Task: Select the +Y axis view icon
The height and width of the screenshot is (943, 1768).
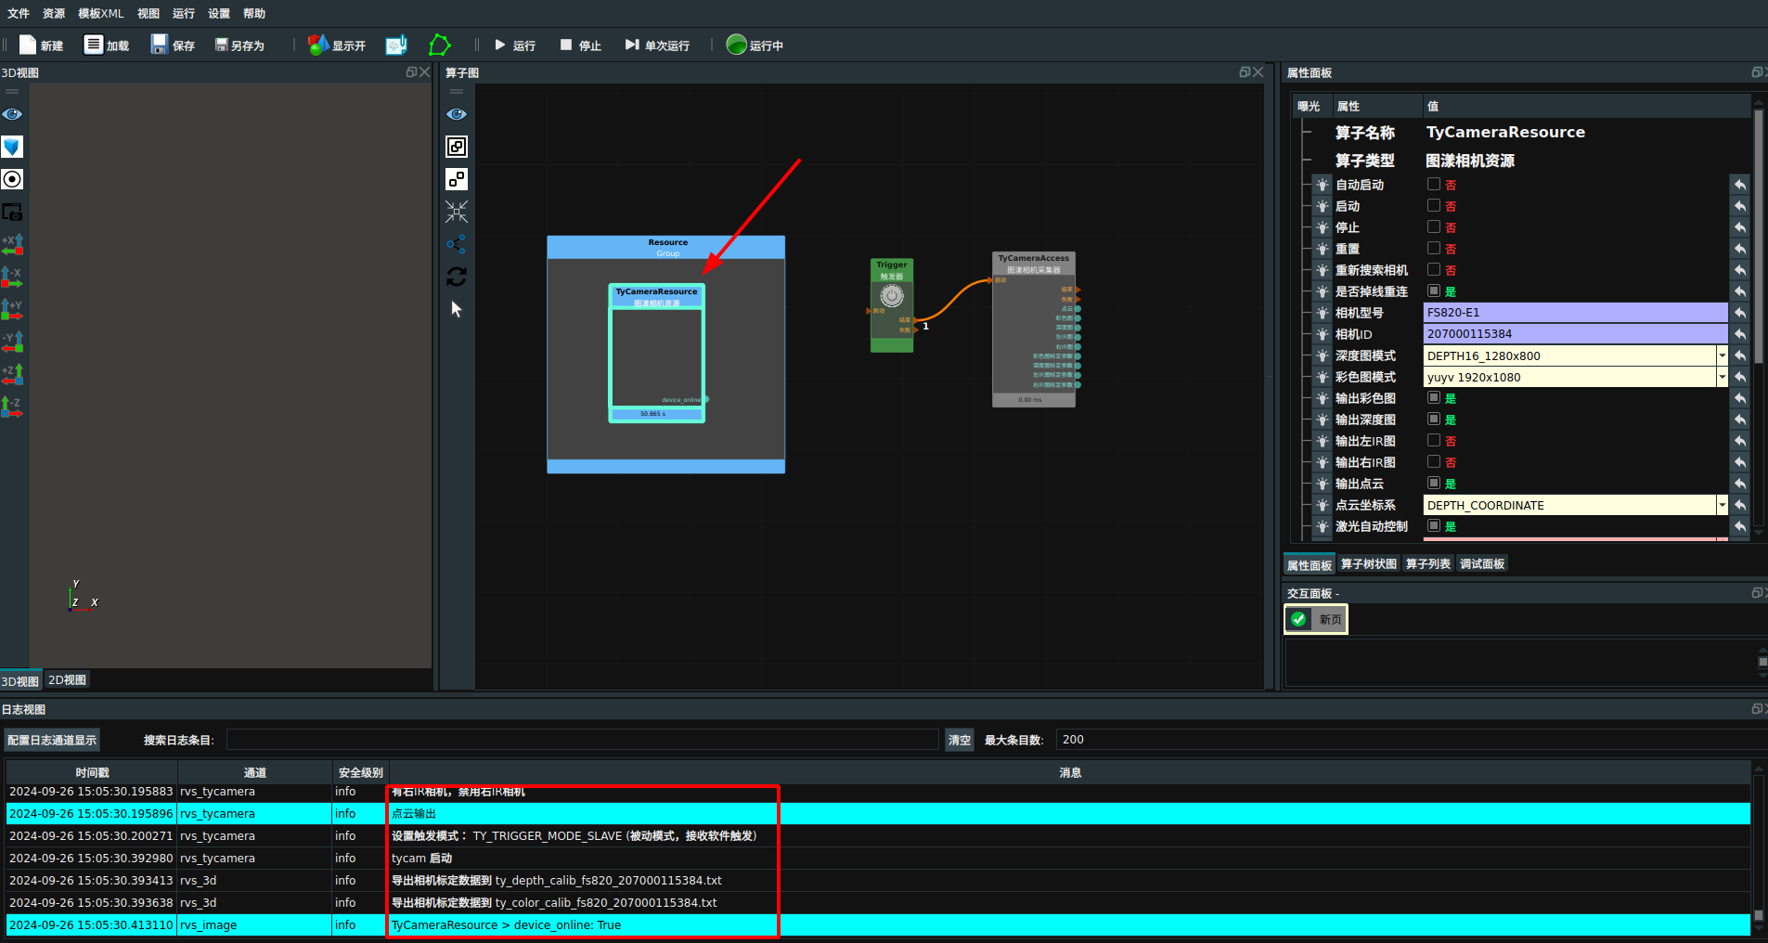Action: click(12, 309)
